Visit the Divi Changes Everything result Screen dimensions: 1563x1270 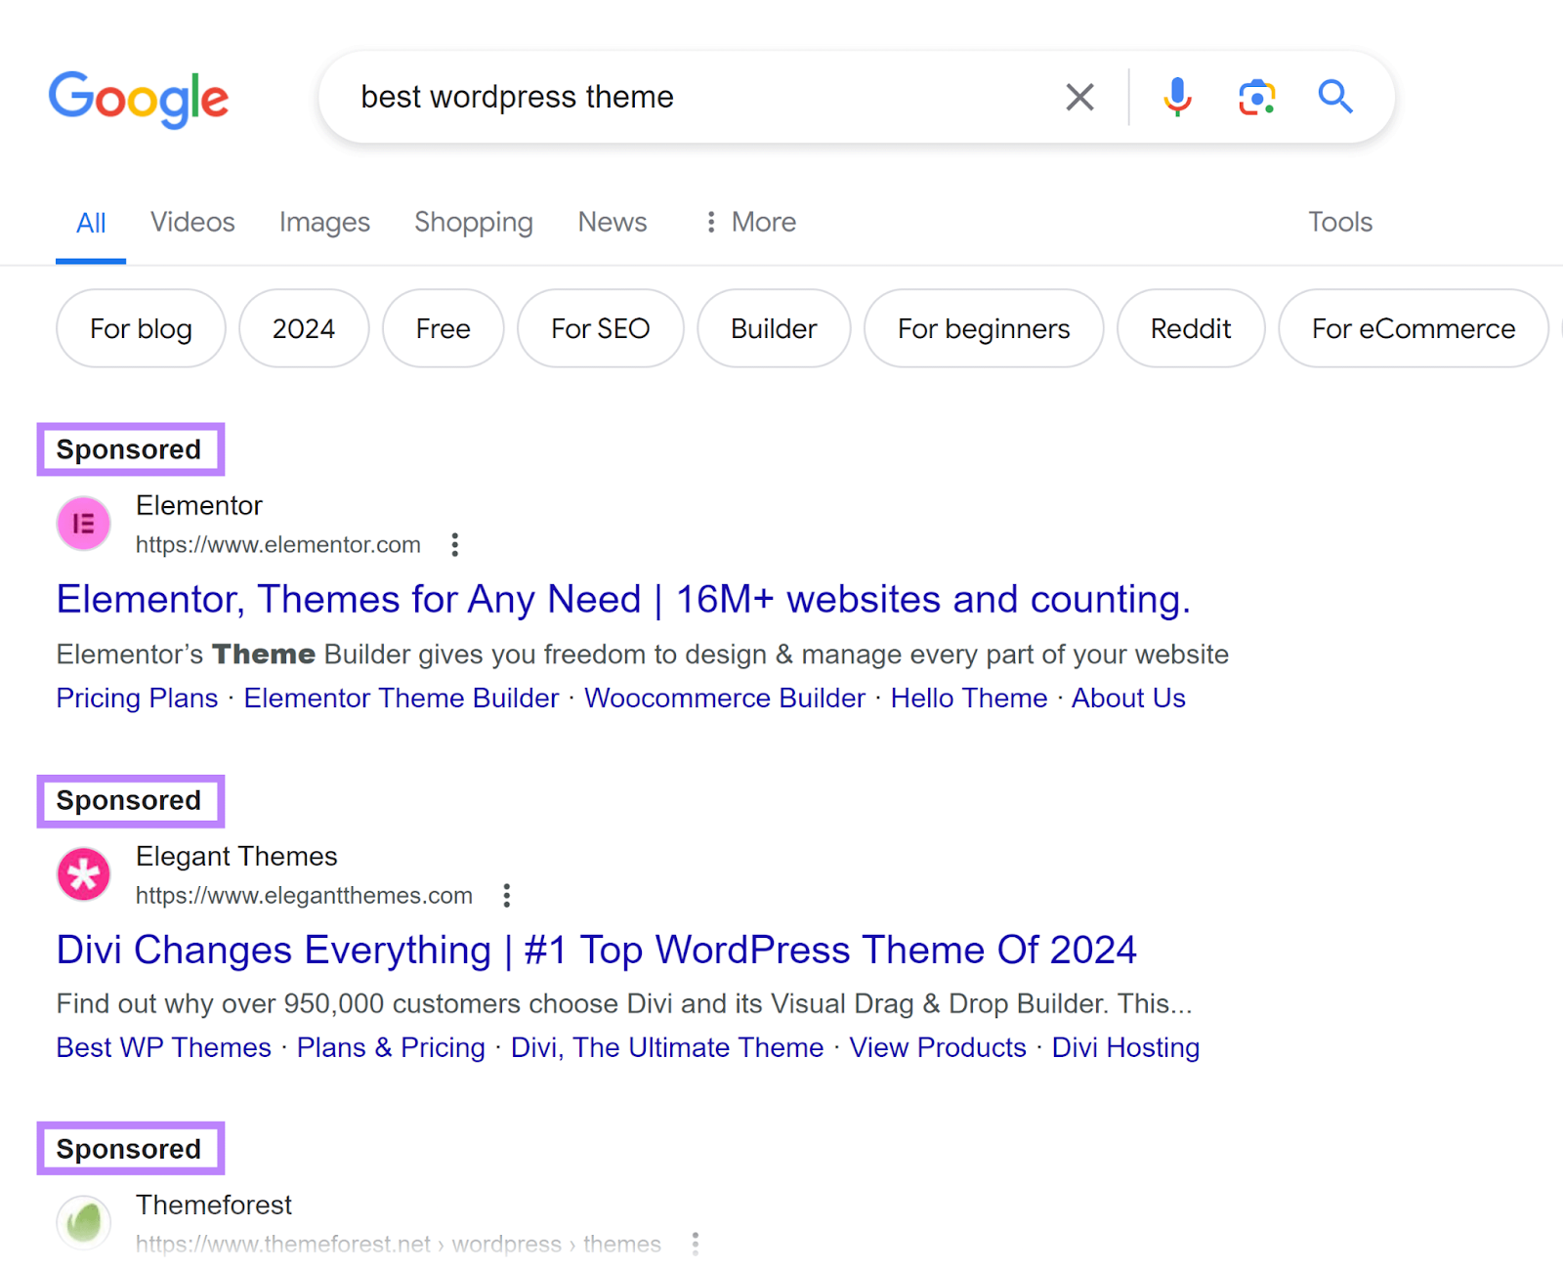point(596,949)
